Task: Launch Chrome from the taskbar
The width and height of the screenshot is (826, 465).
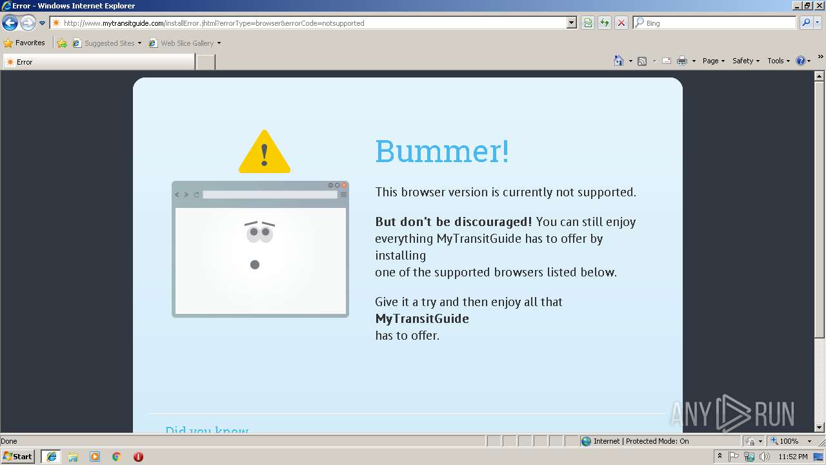Action: 117,457
